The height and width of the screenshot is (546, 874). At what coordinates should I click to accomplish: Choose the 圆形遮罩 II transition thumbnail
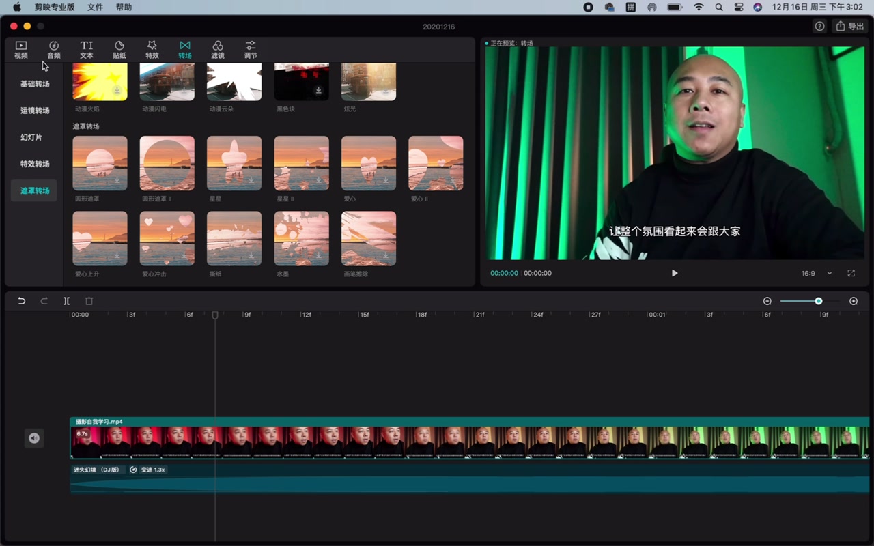pyautogui.click(x=167, y=163)
